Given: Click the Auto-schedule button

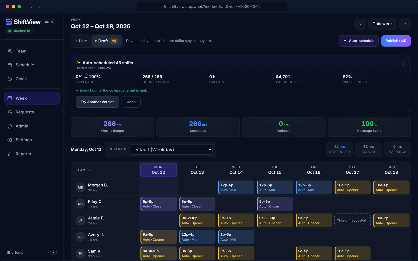Looking at the screenshot, I should 359,41.
